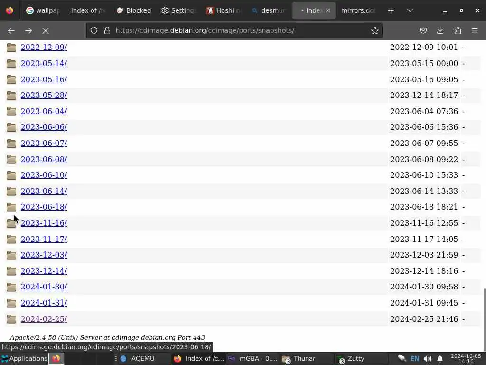The height and width of the screenshot is (365, 486).
Task: Open the 2023-05-14/ directory link
Action: click(x=44, y=63)
